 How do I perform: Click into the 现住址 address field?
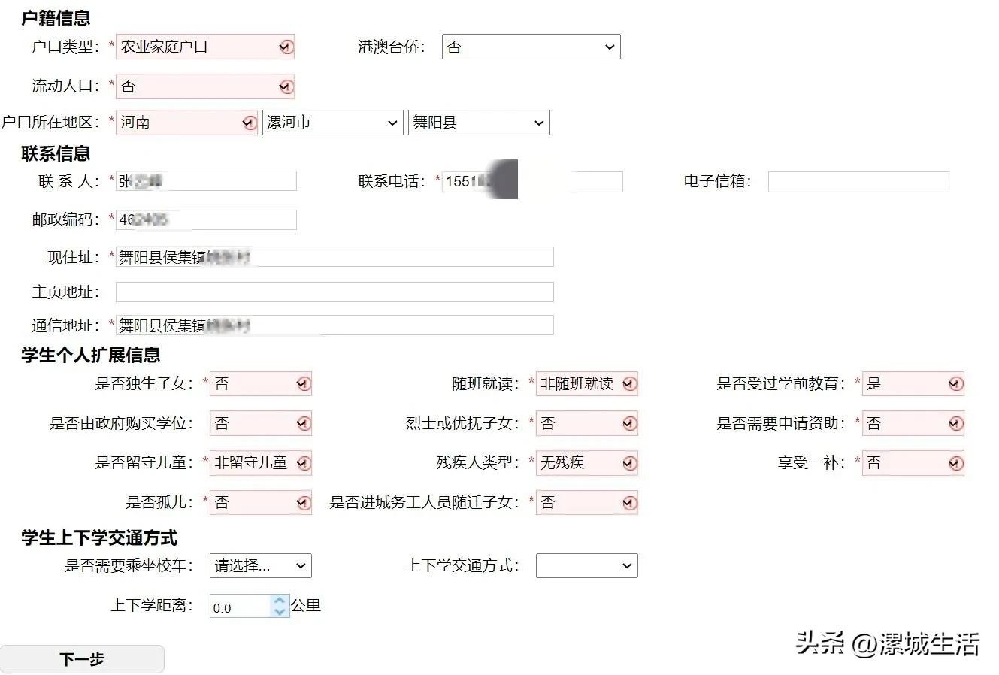click(335, 257)
